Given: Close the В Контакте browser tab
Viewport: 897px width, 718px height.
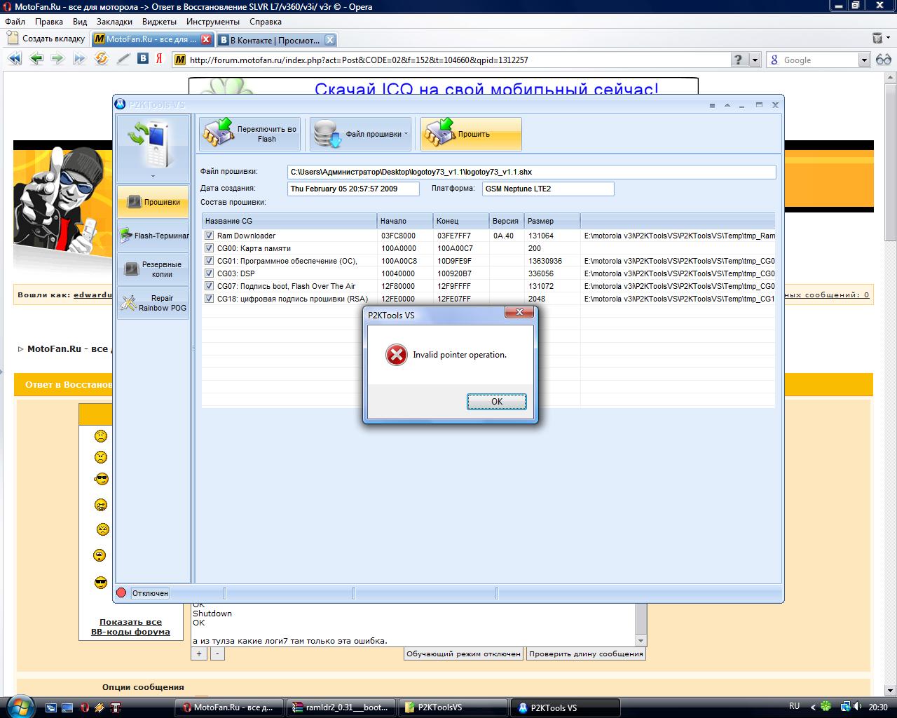Looking at the screenshot, I should [x=329, y=40].
